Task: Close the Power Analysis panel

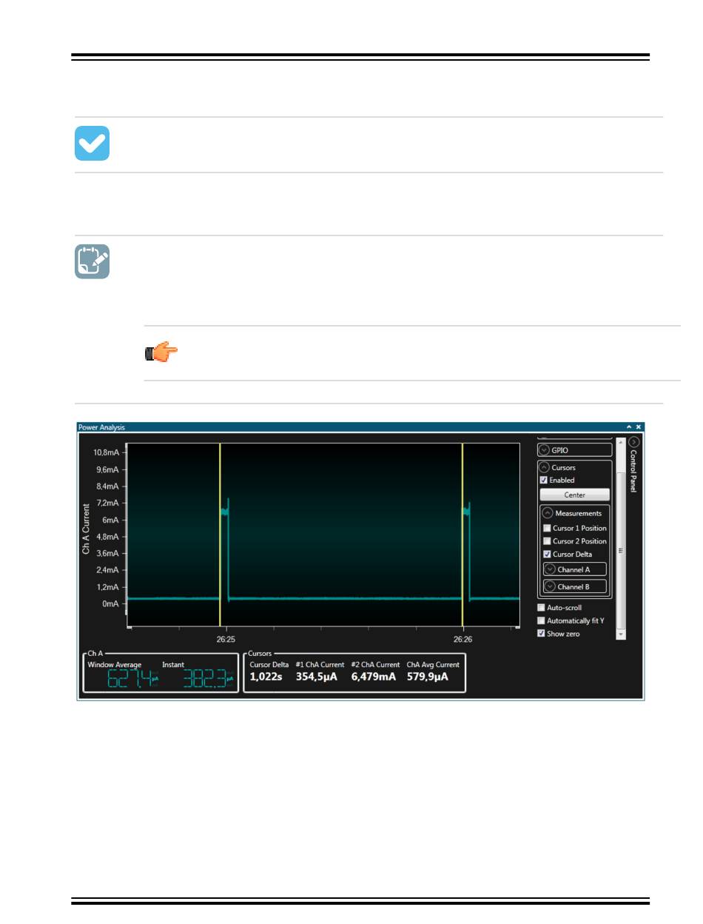Action: tap(639, 427)
